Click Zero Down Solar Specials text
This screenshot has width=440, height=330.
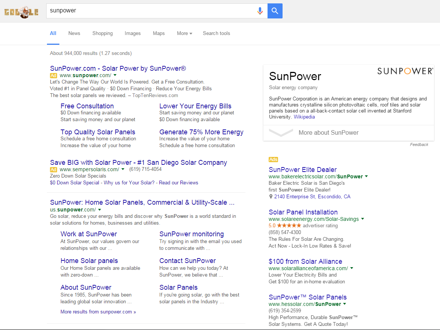pos(78,176)
